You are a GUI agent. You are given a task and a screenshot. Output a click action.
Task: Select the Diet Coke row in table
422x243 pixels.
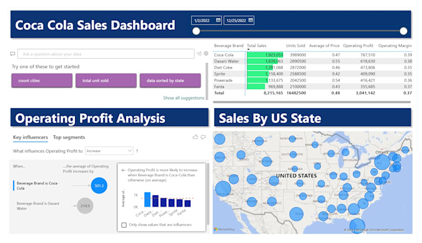coord(312,67)
